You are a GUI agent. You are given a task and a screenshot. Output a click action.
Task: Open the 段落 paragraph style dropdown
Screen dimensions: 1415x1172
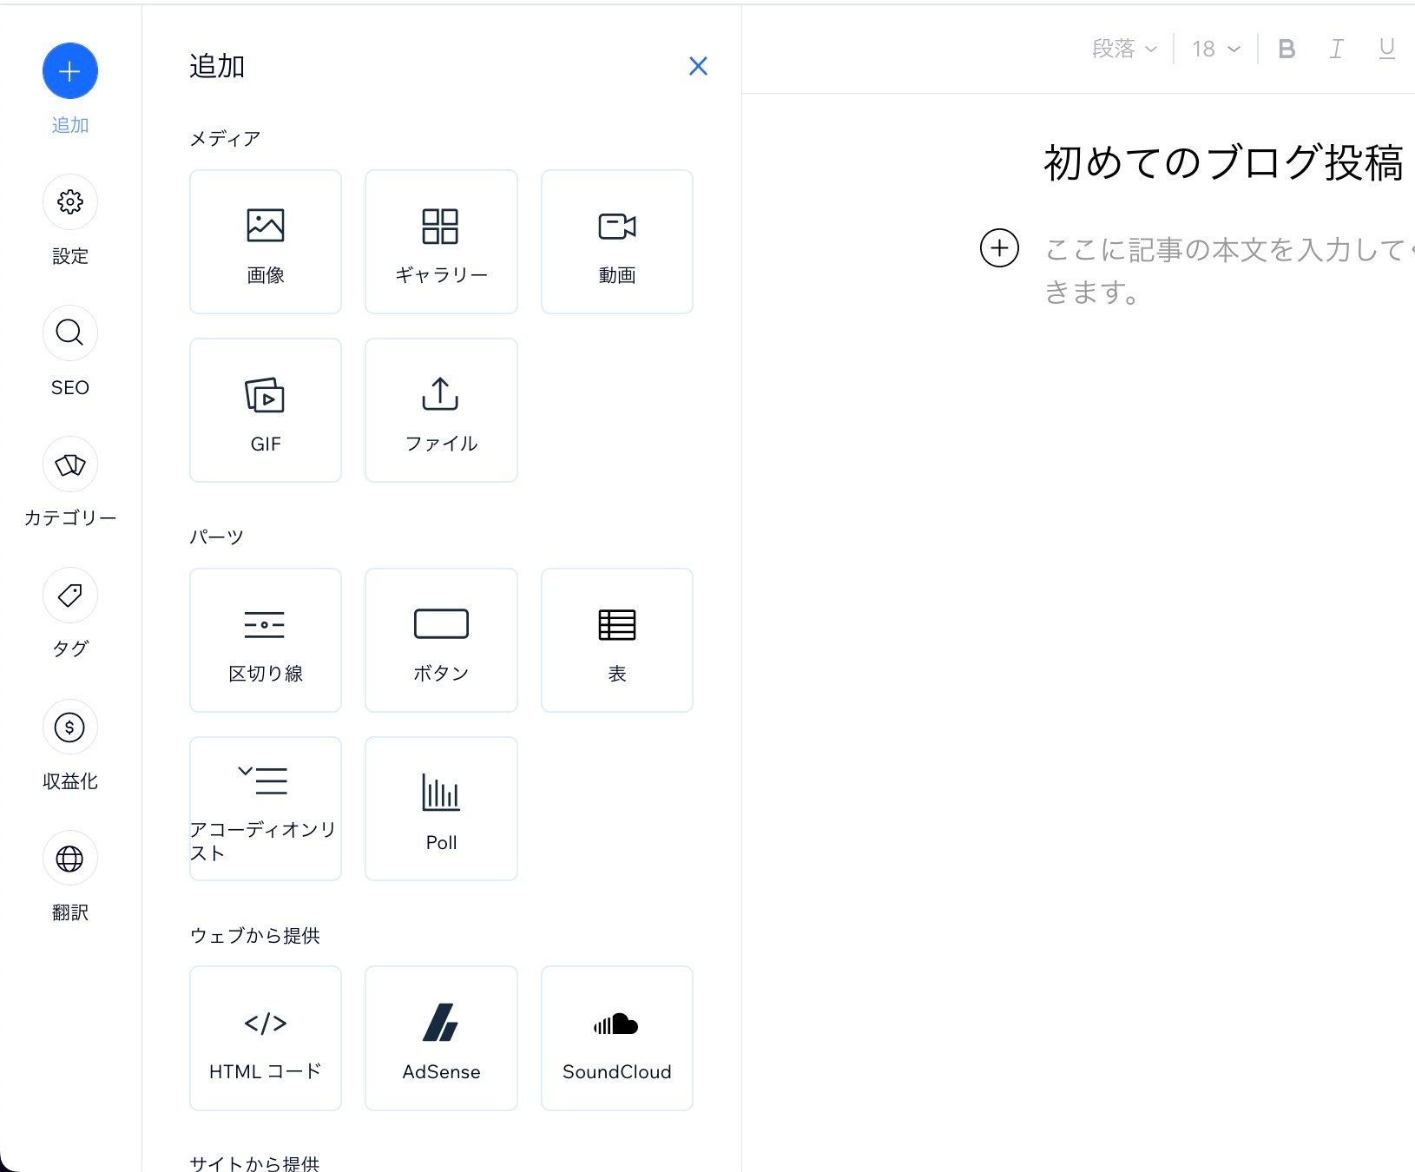click(x=1124, y=49)
